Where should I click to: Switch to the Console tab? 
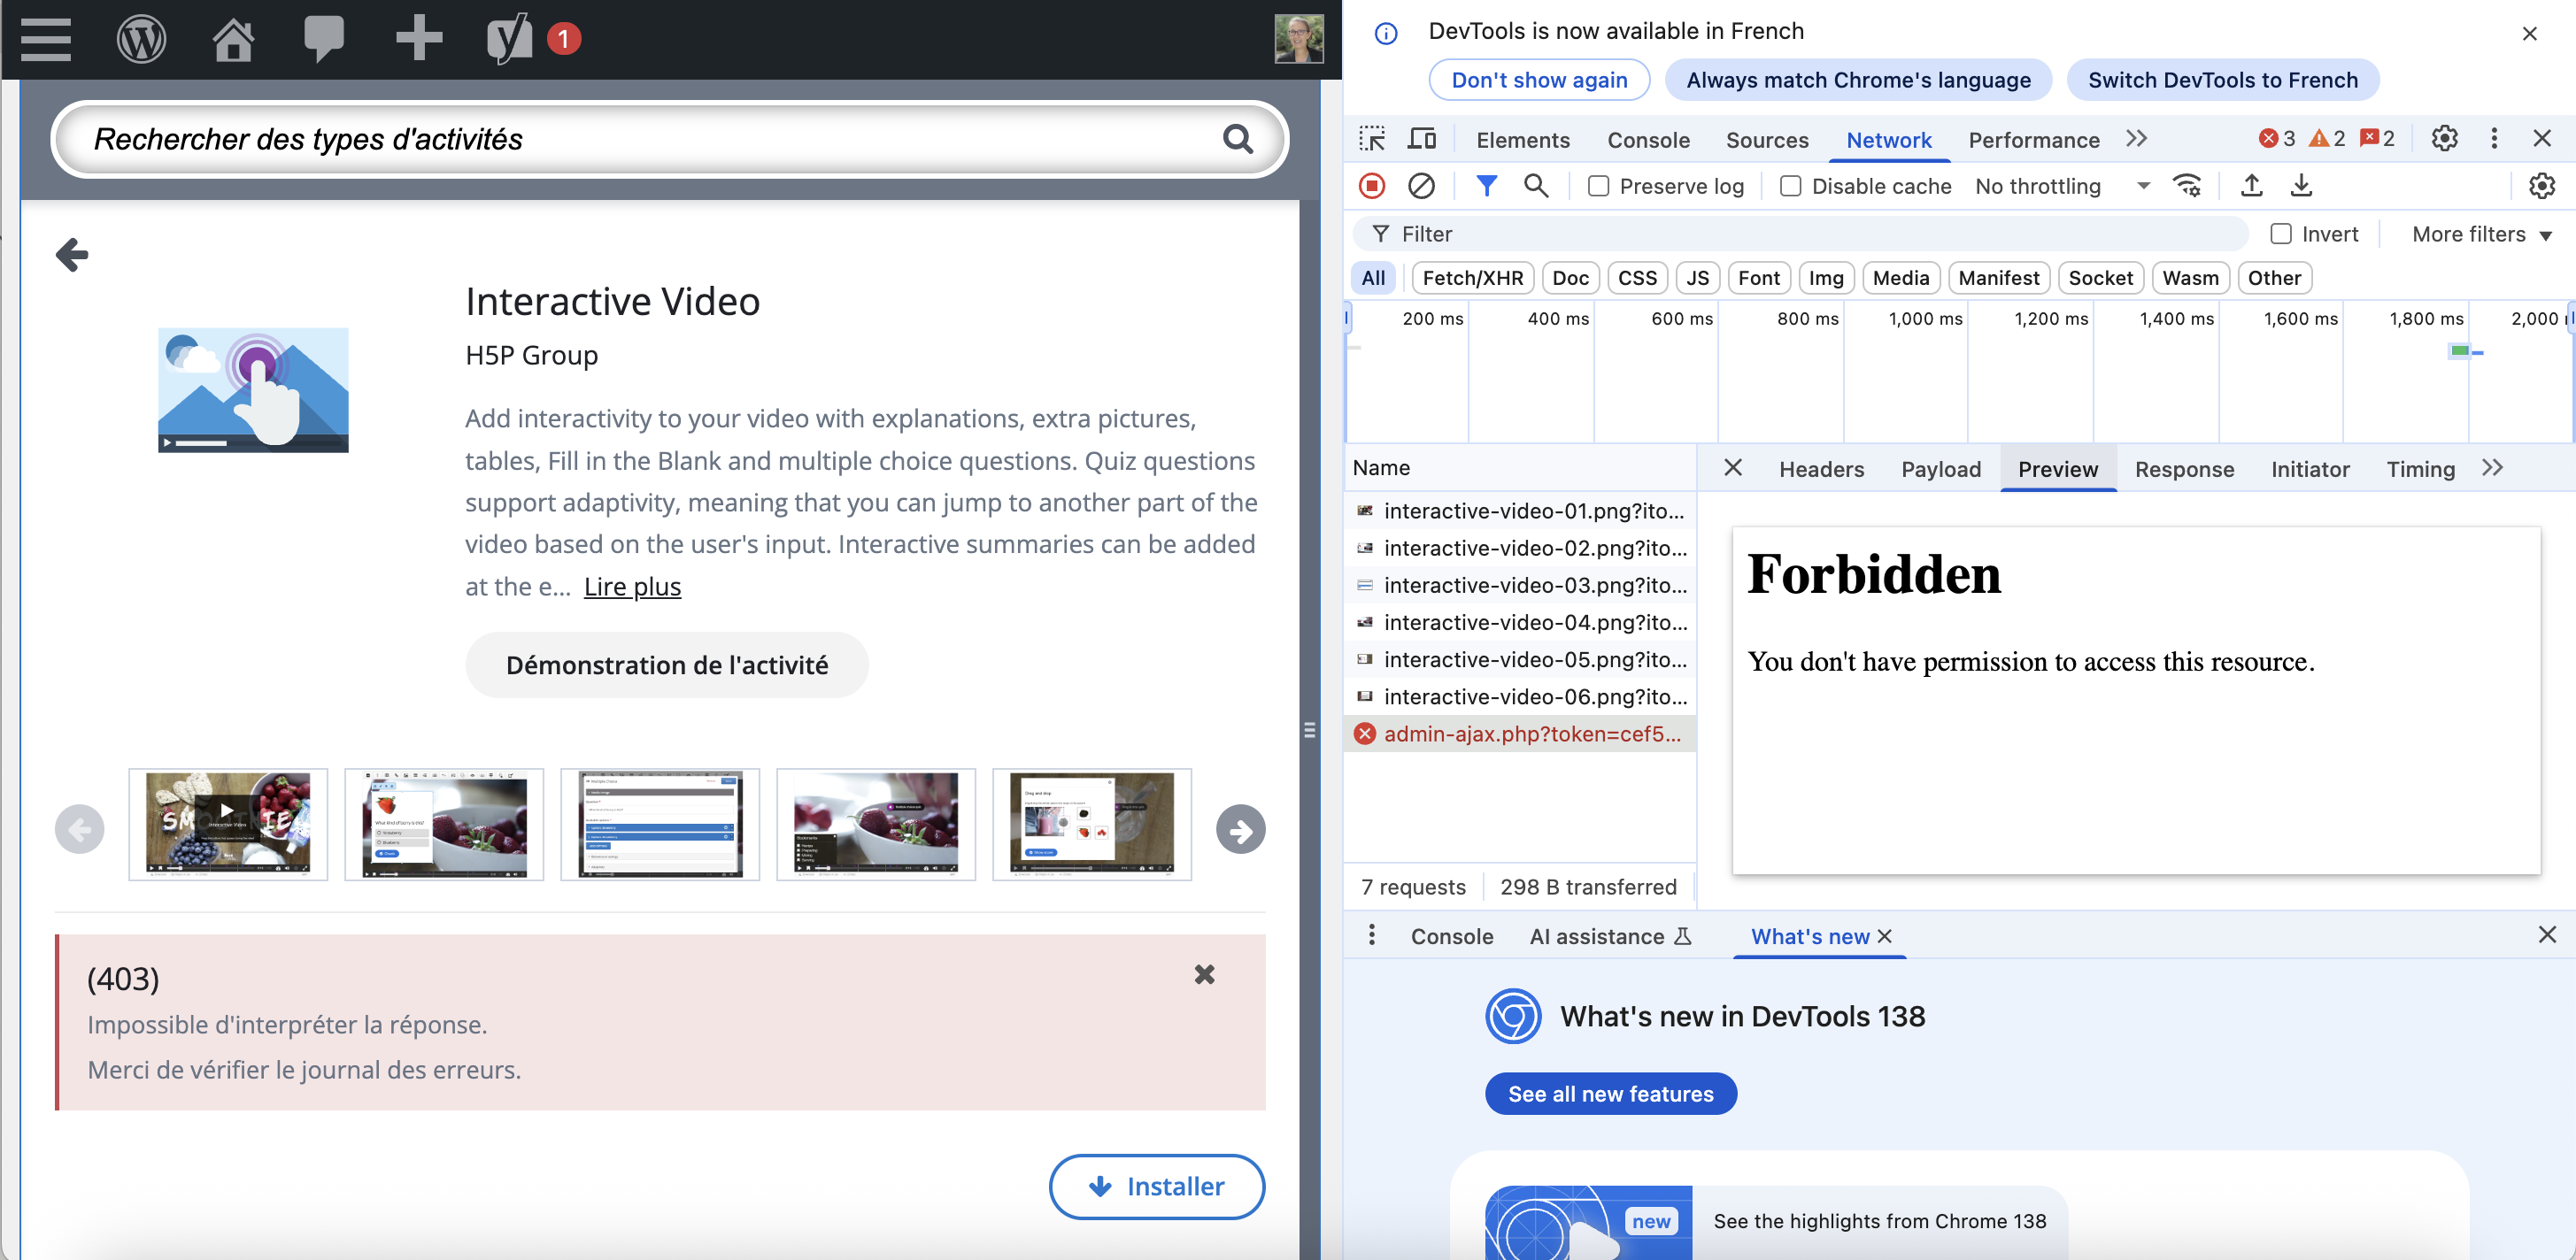pyautogui.click(x=1648, y=140)
